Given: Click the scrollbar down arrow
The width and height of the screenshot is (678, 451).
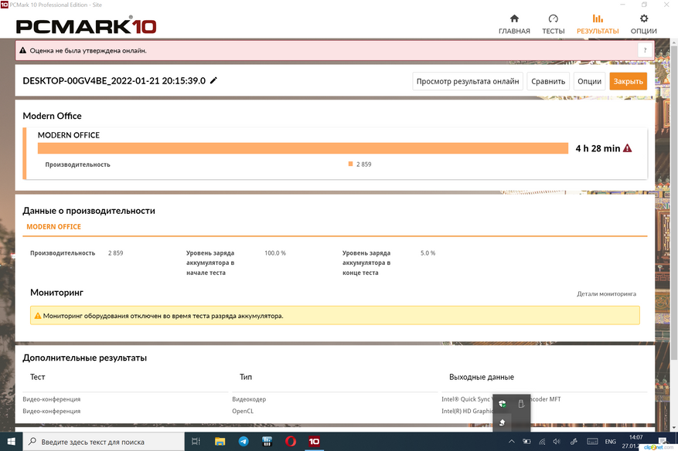Looking at the screenshot, I should pos(674,428).
